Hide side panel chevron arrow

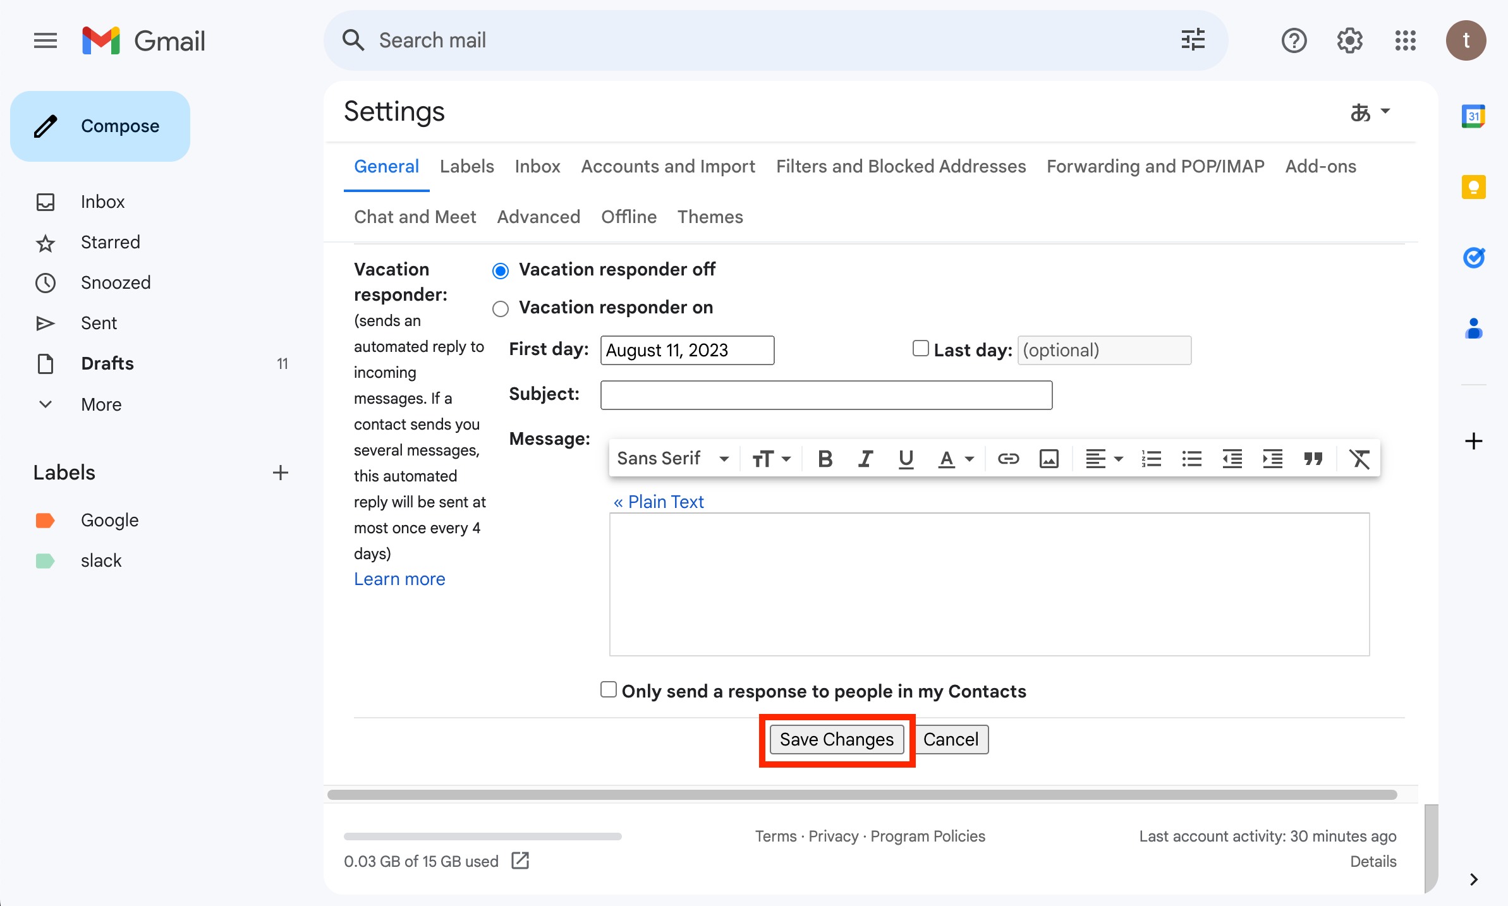click(1473, 879)
